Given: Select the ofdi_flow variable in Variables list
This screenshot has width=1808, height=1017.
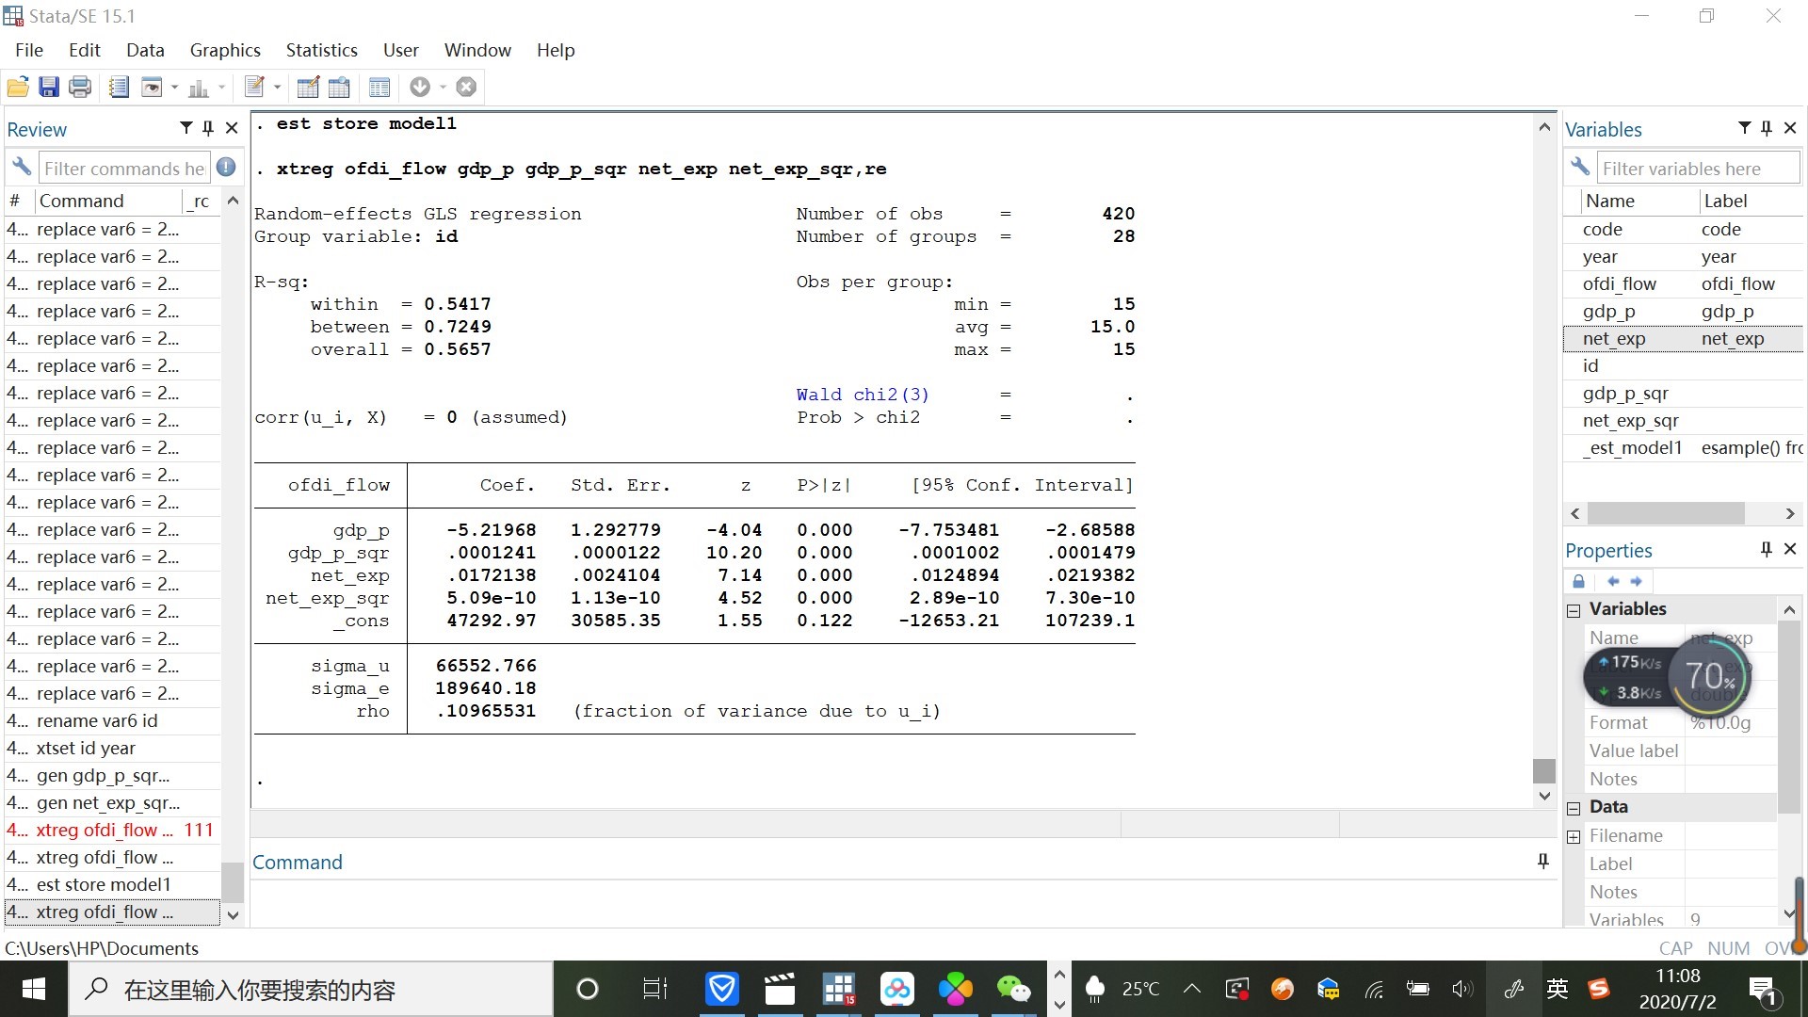Looking at the screenshot, I should pos(1683,283).
